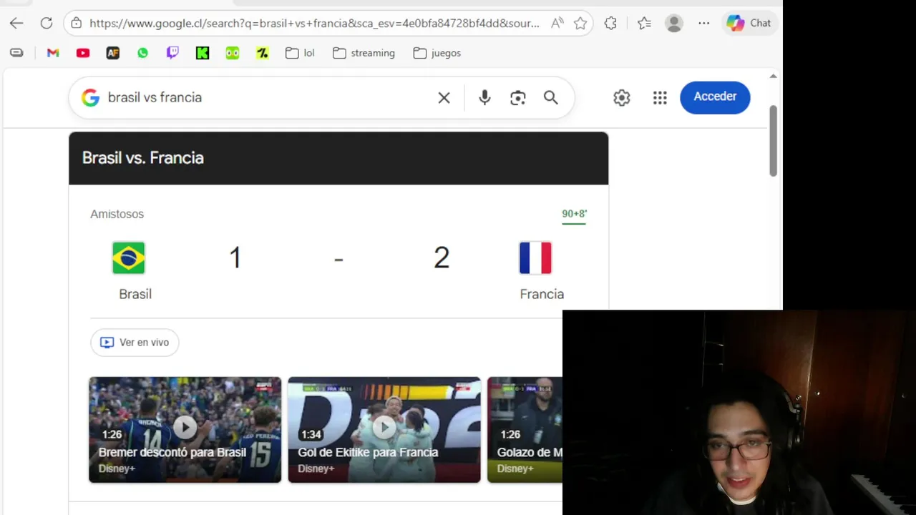Screen dimensions: 916x515
Task: Click the scrollbar up arrow
Action: [773, 76]
